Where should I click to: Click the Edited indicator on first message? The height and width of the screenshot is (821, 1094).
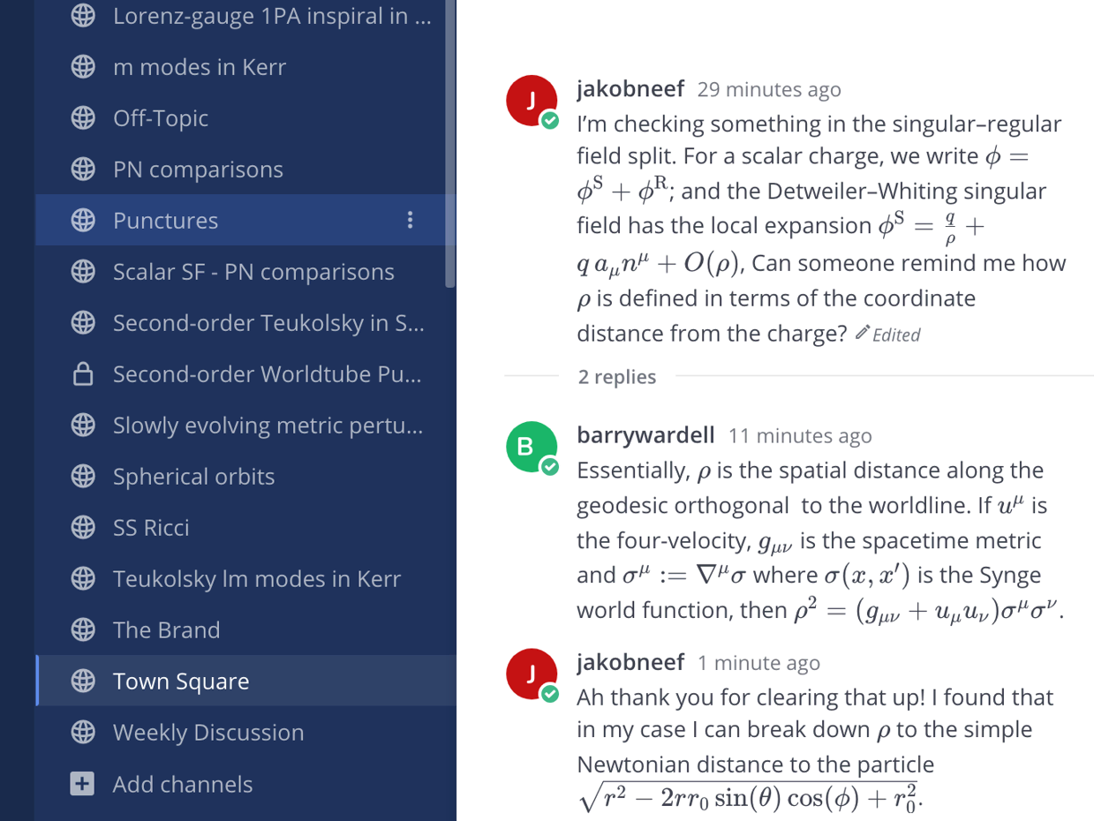(x=888, y=335)
